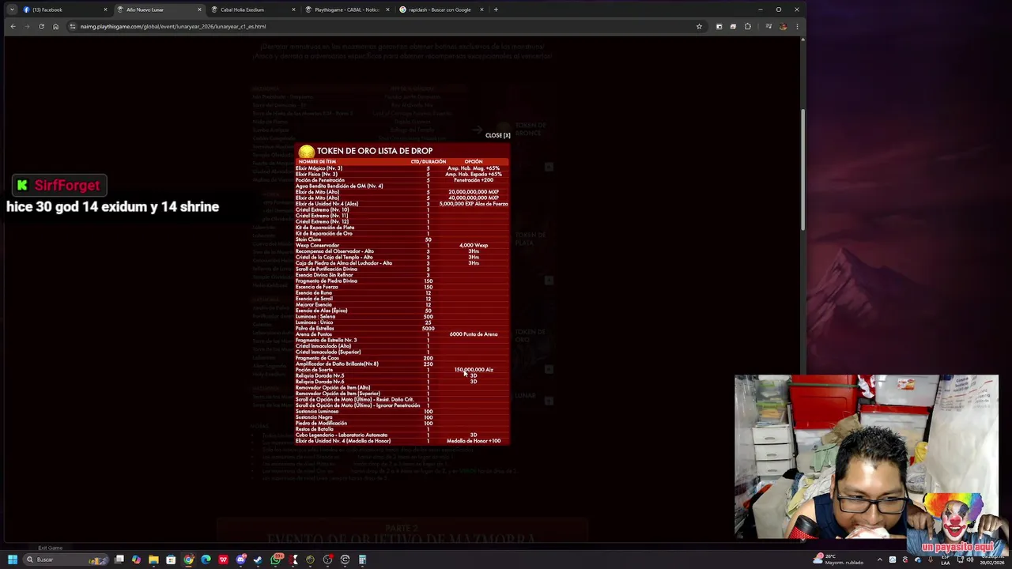Open the WPS Office taskbar icon
This screenshot has height=569, width=1012.
tap(223, 560)
